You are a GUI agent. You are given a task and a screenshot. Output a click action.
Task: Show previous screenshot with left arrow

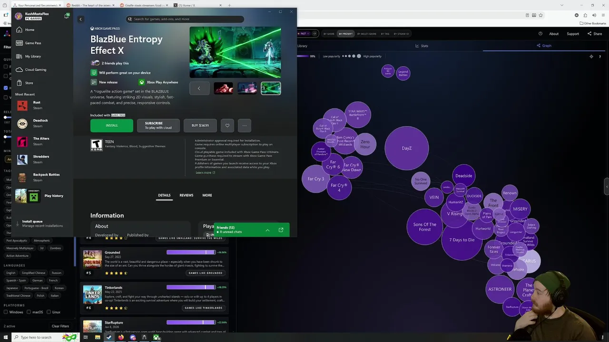coord(199,88)
